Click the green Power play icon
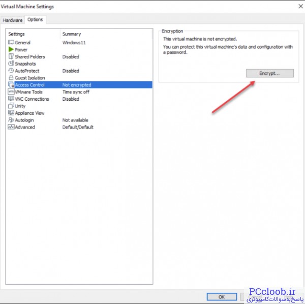This screenshot has height=304, width=305. (11, 49)
